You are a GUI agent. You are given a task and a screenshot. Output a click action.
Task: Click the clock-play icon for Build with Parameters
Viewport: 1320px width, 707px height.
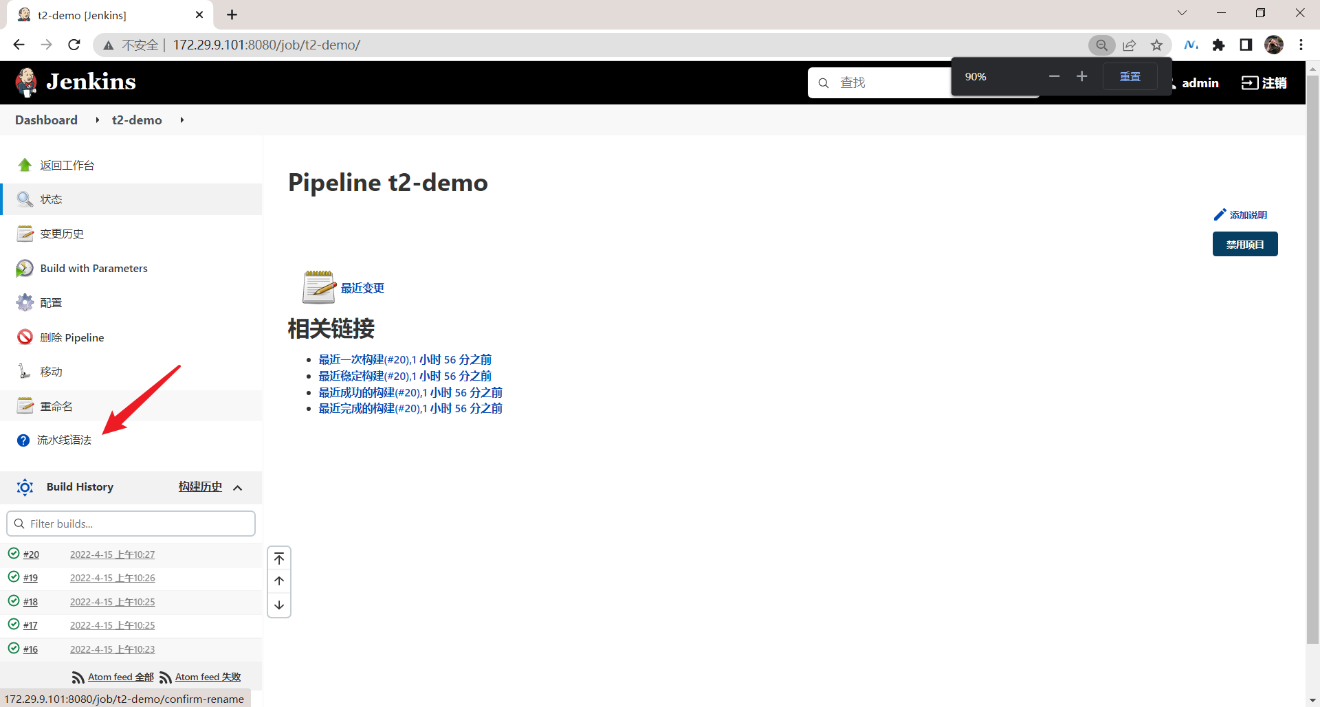[25, 268]
